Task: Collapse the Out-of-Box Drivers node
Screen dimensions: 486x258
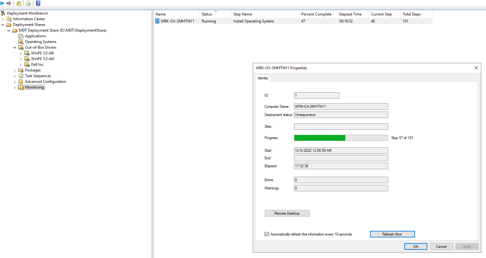Action: point(14,47)
